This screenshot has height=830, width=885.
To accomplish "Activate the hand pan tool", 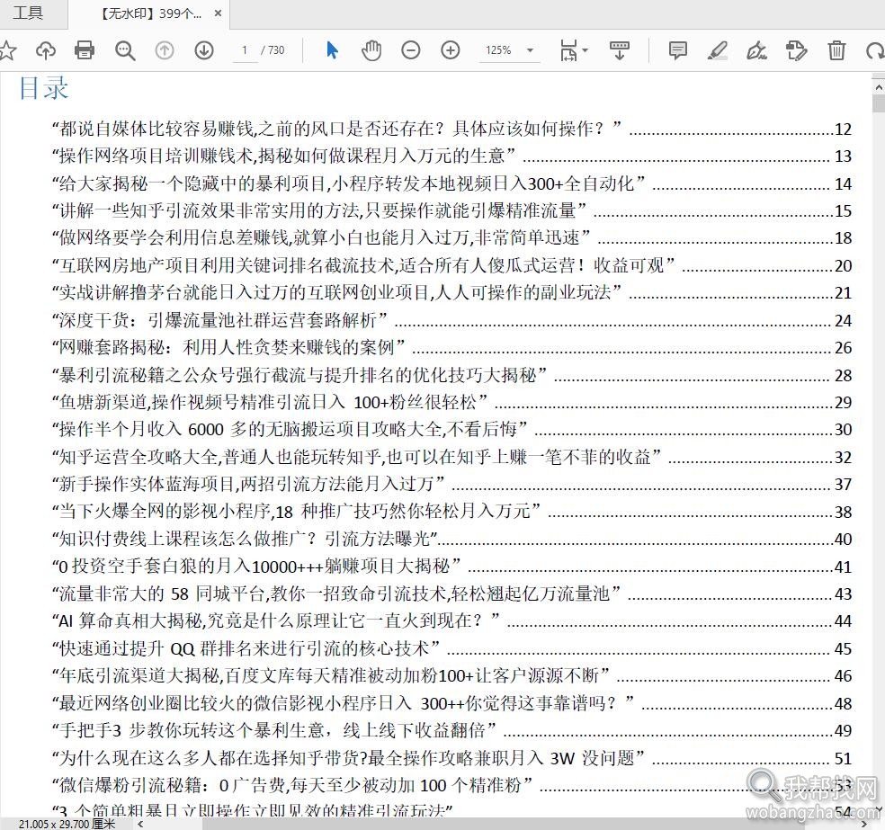I will click(371, 50).
